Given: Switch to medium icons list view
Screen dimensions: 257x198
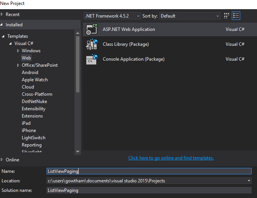Looking at the screenshot, I should 236,16.
